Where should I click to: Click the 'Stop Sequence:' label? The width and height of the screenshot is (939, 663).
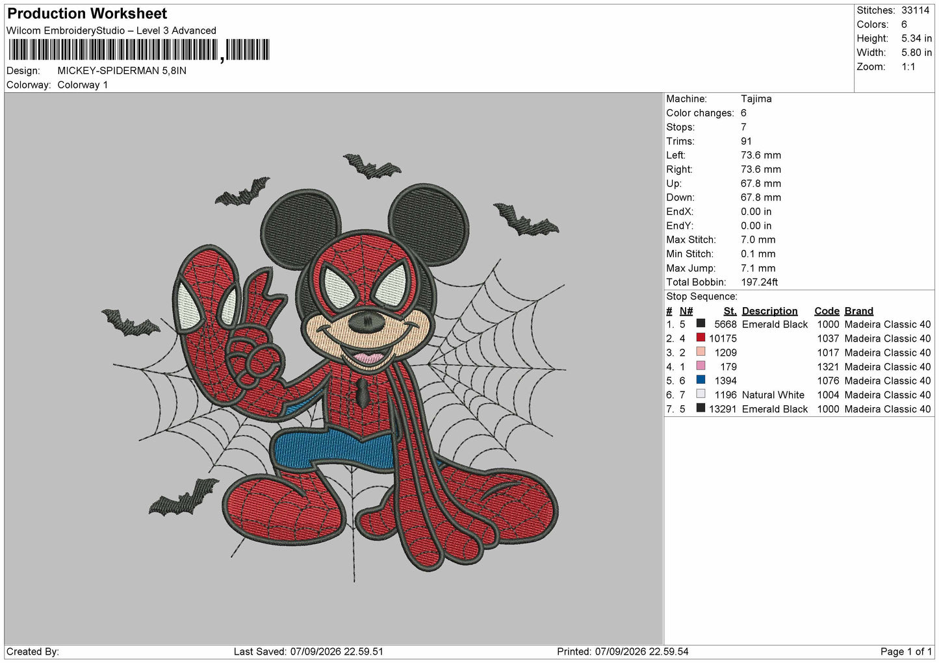[702, 297]
